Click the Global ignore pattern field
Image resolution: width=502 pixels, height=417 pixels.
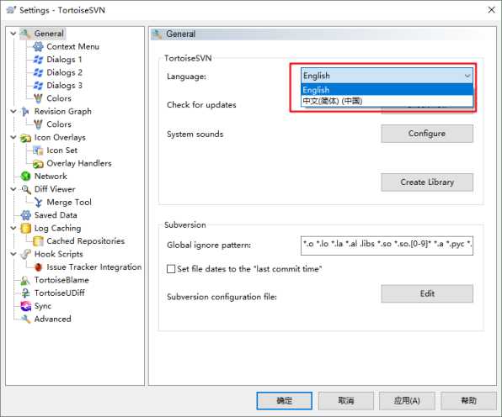coord(387,245)
